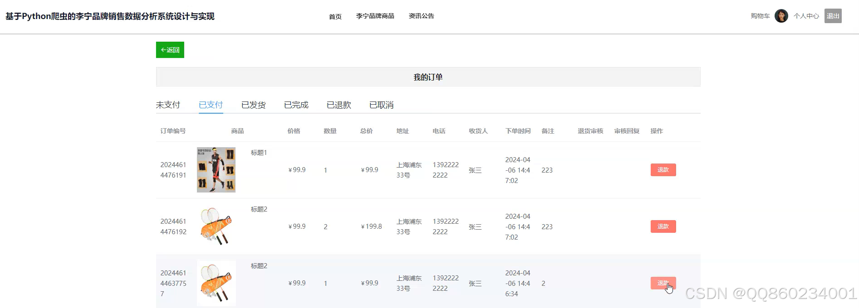Click order number 20244614476191
859x308 pixels.
tap(173, 170)
